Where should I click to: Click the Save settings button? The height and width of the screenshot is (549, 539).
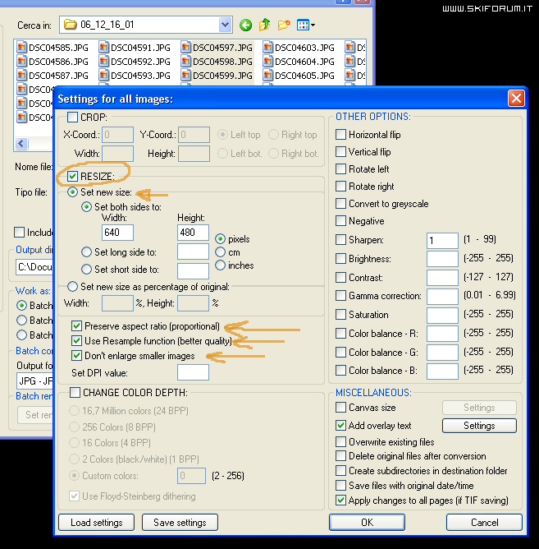click(x=180, y=523)
